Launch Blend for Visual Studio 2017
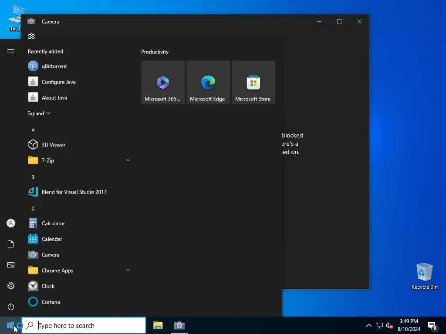446x334 pixels. click(x=79, y=192)
